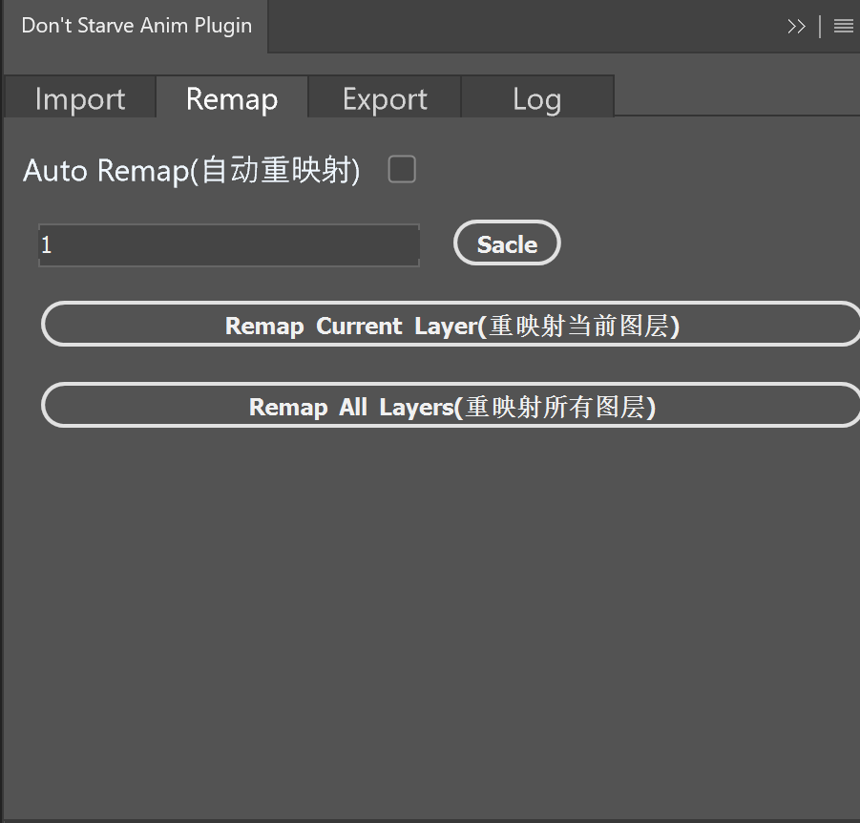Click the Remap All Layers button

click(451, 407)
